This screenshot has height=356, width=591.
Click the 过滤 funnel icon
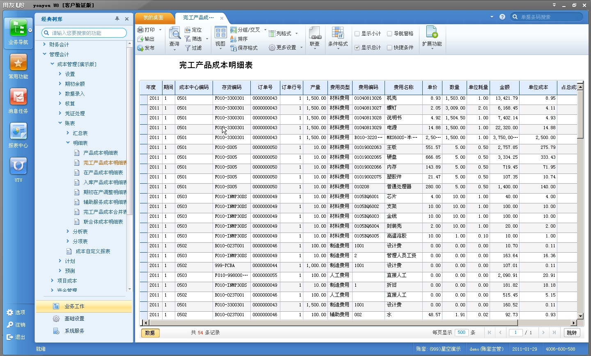(188, 48)
